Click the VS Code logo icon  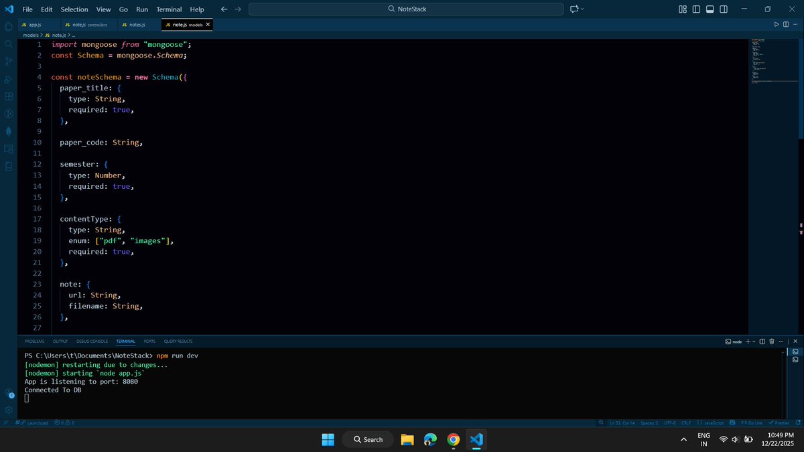[x=9, y=9]
